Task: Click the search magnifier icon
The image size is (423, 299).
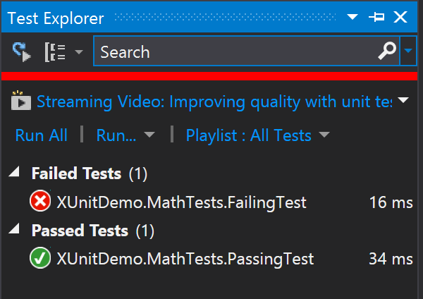Action: pyautogui.click(x=387, y=51)
